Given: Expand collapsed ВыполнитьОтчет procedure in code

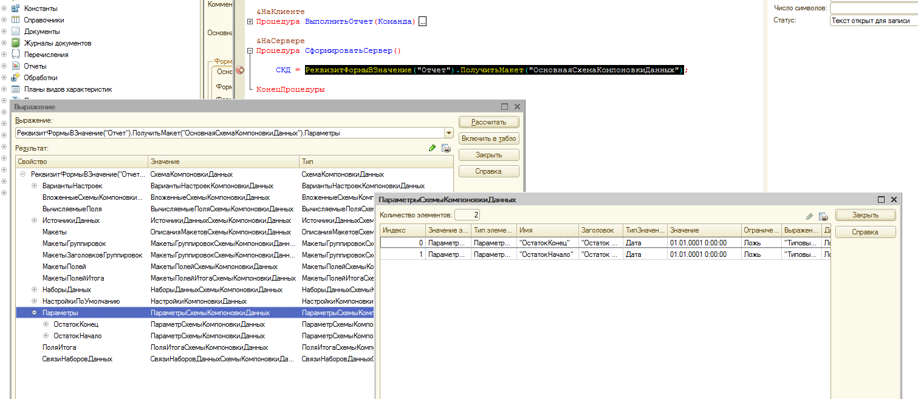Looking at the screenshot, I should (250, 22).
